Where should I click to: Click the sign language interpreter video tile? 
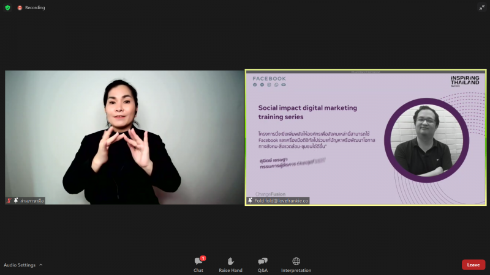[x=124, y=137]
